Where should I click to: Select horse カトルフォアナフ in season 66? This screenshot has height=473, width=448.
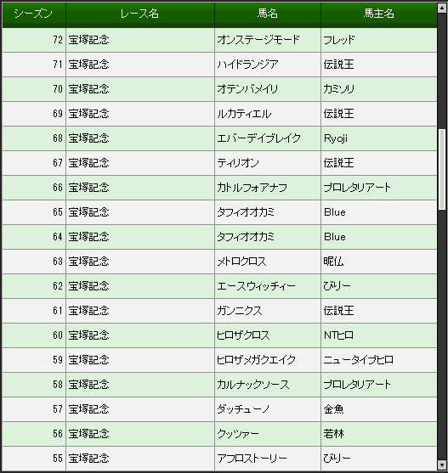(x=252, y=188)
